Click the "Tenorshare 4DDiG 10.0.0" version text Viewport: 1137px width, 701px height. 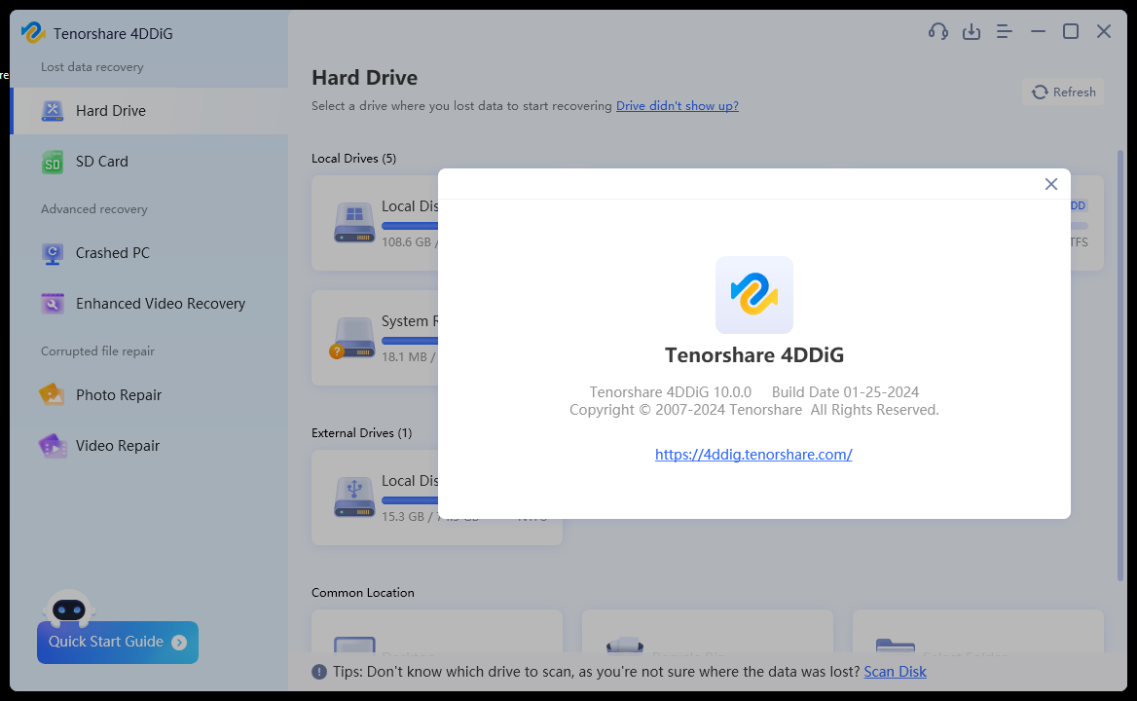(671, 392)
